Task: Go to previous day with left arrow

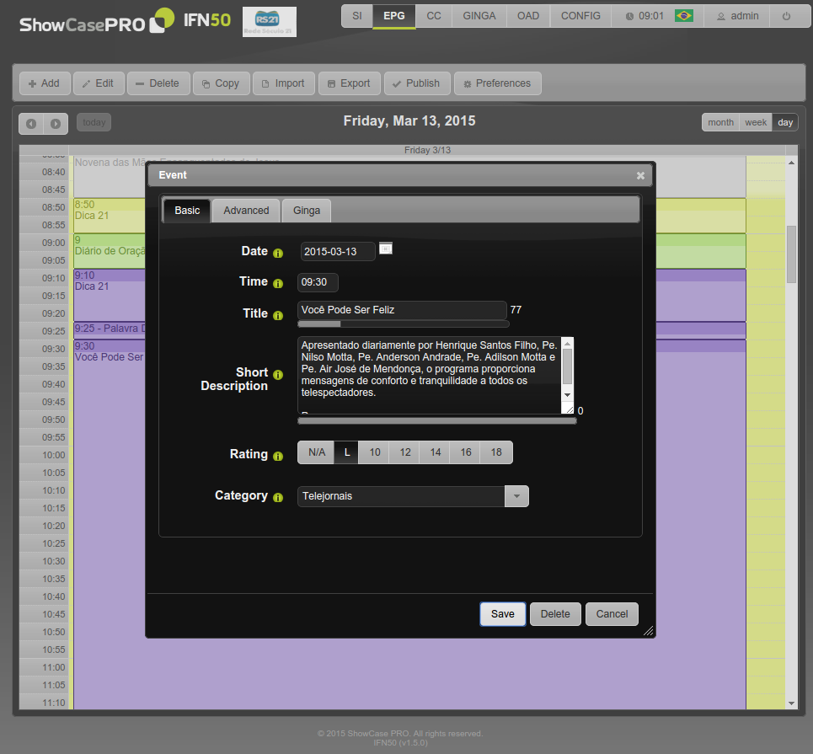Action: click(31, 124)
